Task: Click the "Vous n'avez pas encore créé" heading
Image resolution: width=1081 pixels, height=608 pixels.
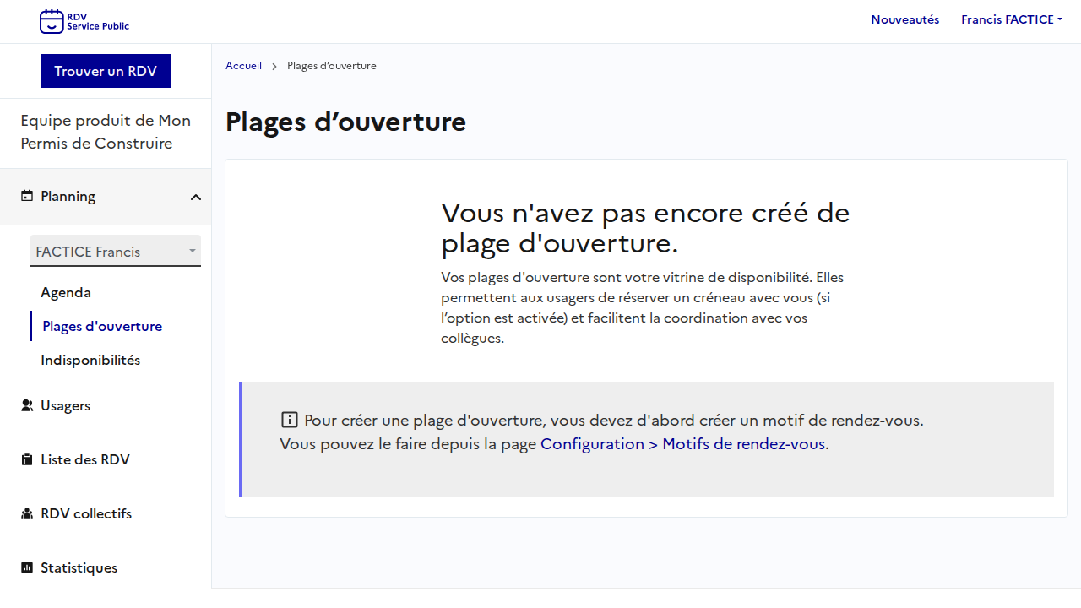Action: [645, 227]
